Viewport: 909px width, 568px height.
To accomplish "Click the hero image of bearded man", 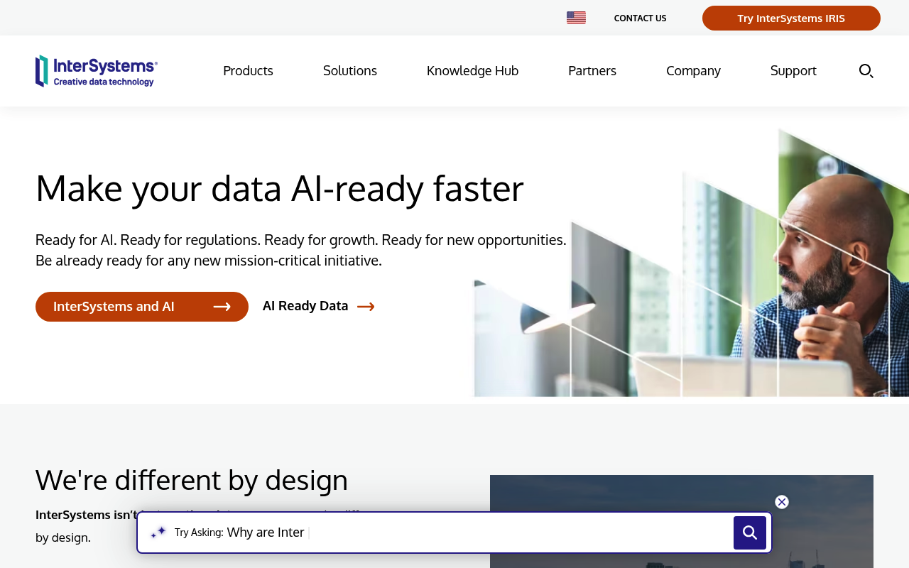I will click(x=692, y=263).
